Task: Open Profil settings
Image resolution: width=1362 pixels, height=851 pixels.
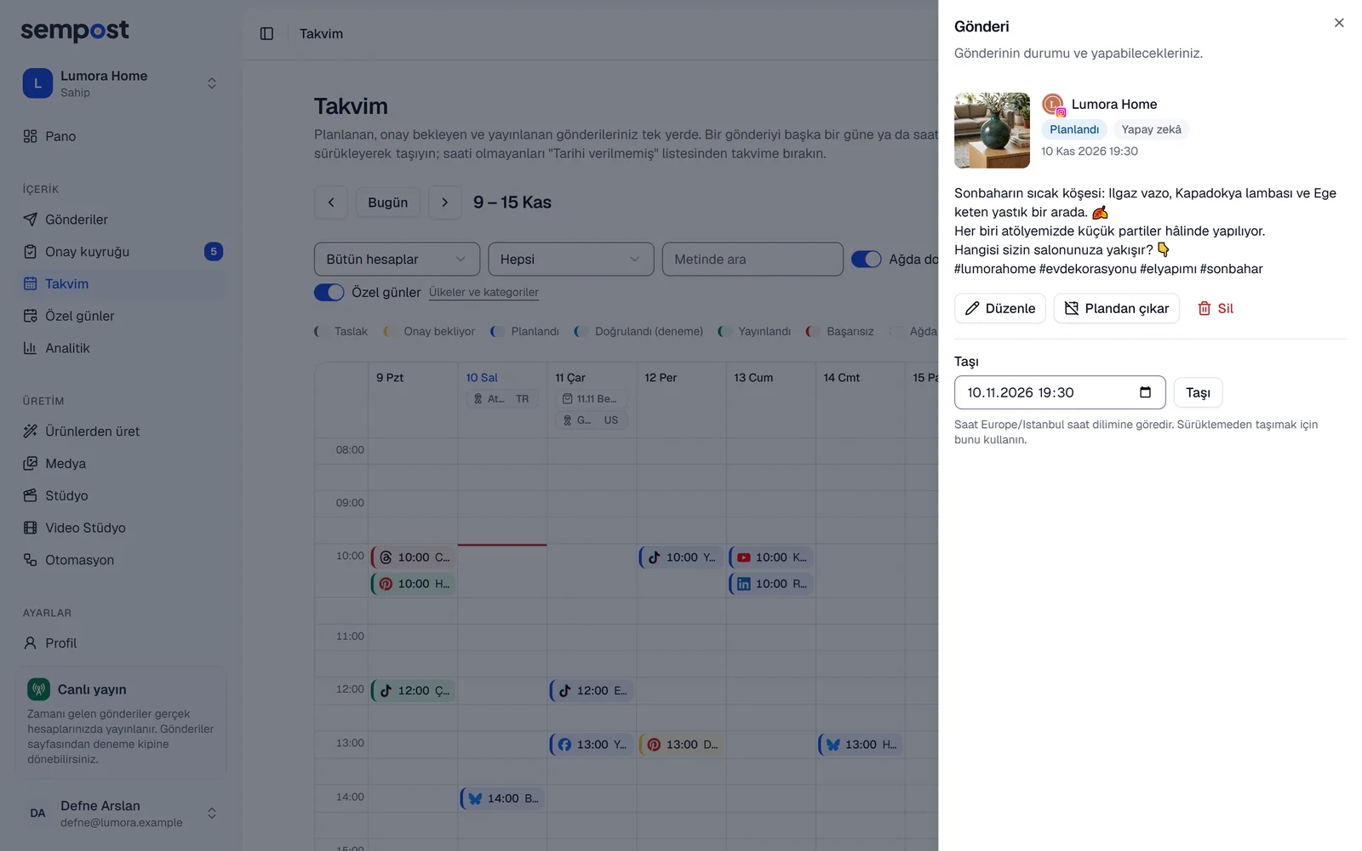Action: click(122, 643)
